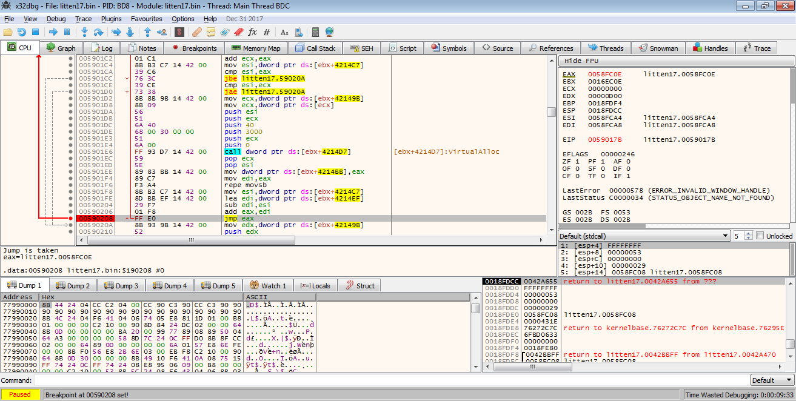Screen dimensions: 796x401
Task: Click the Run to User Code icon
Action: (161, 31)
